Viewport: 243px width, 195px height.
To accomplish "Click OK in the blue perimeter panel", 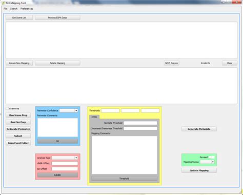I will click(x=57, y=141).
